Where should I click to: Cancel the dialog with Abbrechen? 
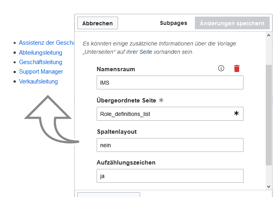97,23
